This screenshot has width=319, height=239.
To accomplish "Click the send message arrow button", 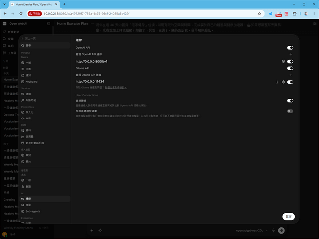I will 281,230.
